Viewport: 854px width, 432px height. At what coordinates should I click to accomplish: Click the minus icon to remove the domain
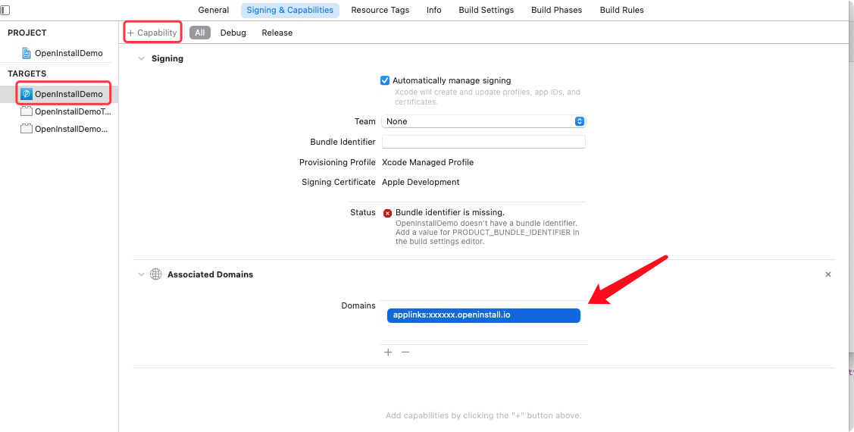coord(405,352)
